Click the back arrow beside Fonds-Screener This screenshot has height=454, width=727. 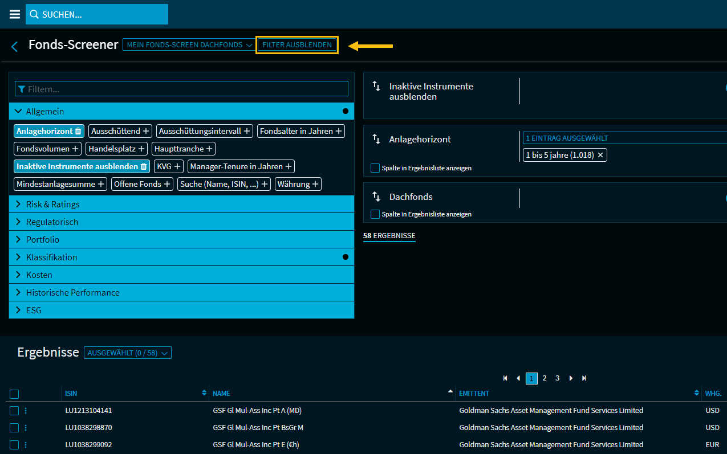(15, 46)
